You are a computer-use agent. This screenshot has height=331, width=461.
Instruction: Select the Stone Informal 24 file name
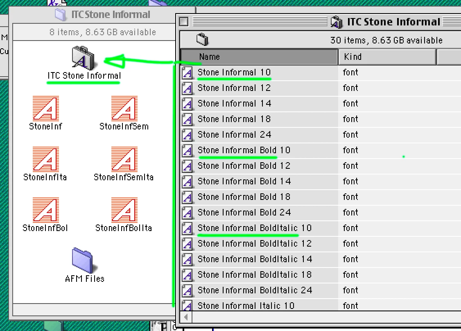[234, 135]
